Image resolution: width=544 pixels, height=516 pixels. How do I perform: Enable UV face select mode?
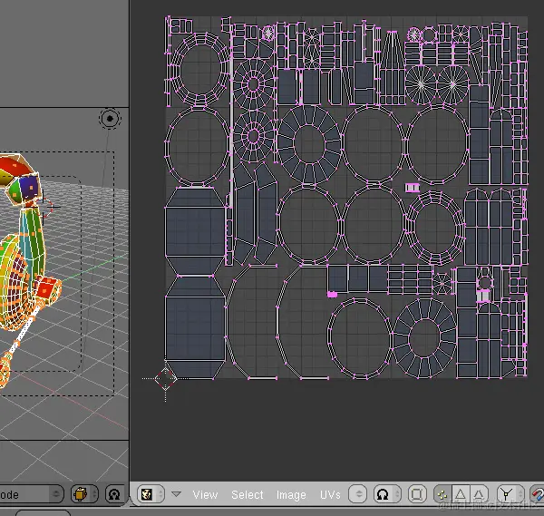pyautogui.click(x=479, y=494)
